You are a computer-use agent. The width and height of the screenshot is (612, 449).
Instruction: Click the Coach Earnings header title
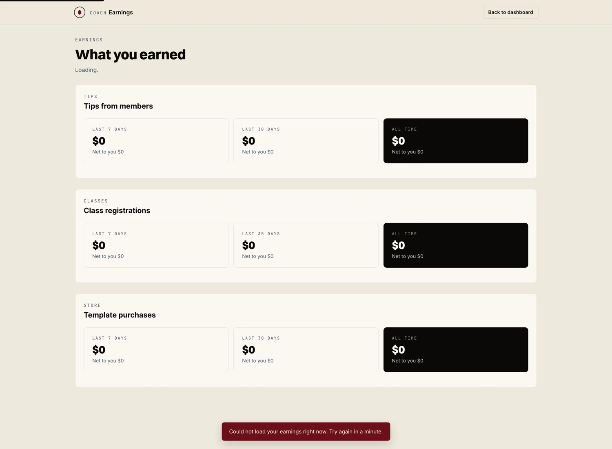click(x=111, y=12)
